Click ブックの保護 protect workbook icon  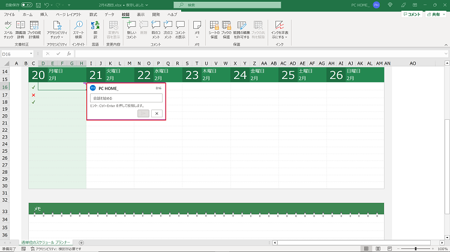pyautogui.click(x=226, y=28)
